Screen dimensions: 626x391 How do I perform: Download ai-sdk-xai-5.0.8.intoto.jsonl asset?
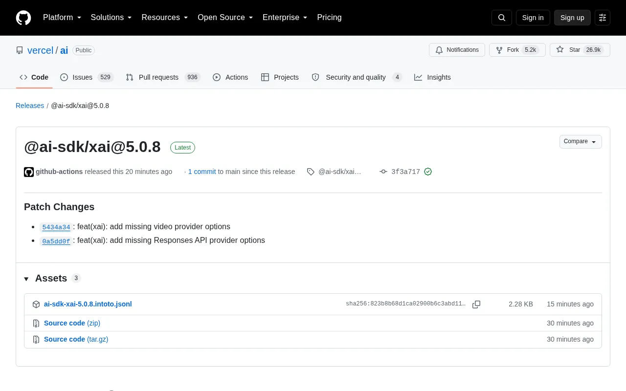point(88,304)
